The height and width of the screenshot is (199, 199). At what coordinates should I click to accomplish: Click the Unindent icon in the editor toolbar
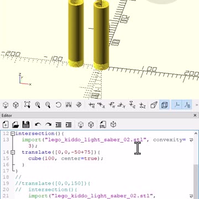tap(59, 125)
